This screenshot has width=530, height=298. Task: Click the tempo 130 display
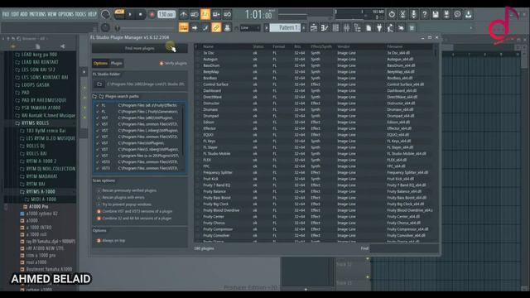tap(166, 15)
